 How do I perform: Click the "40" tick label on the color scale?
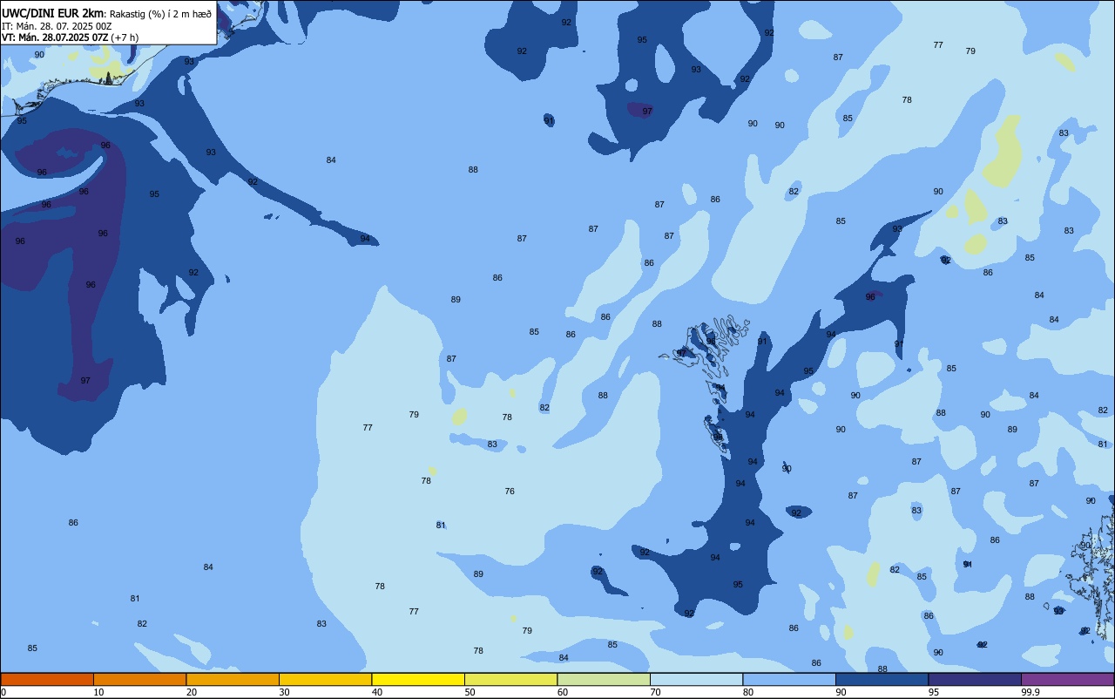coord(377,692)
